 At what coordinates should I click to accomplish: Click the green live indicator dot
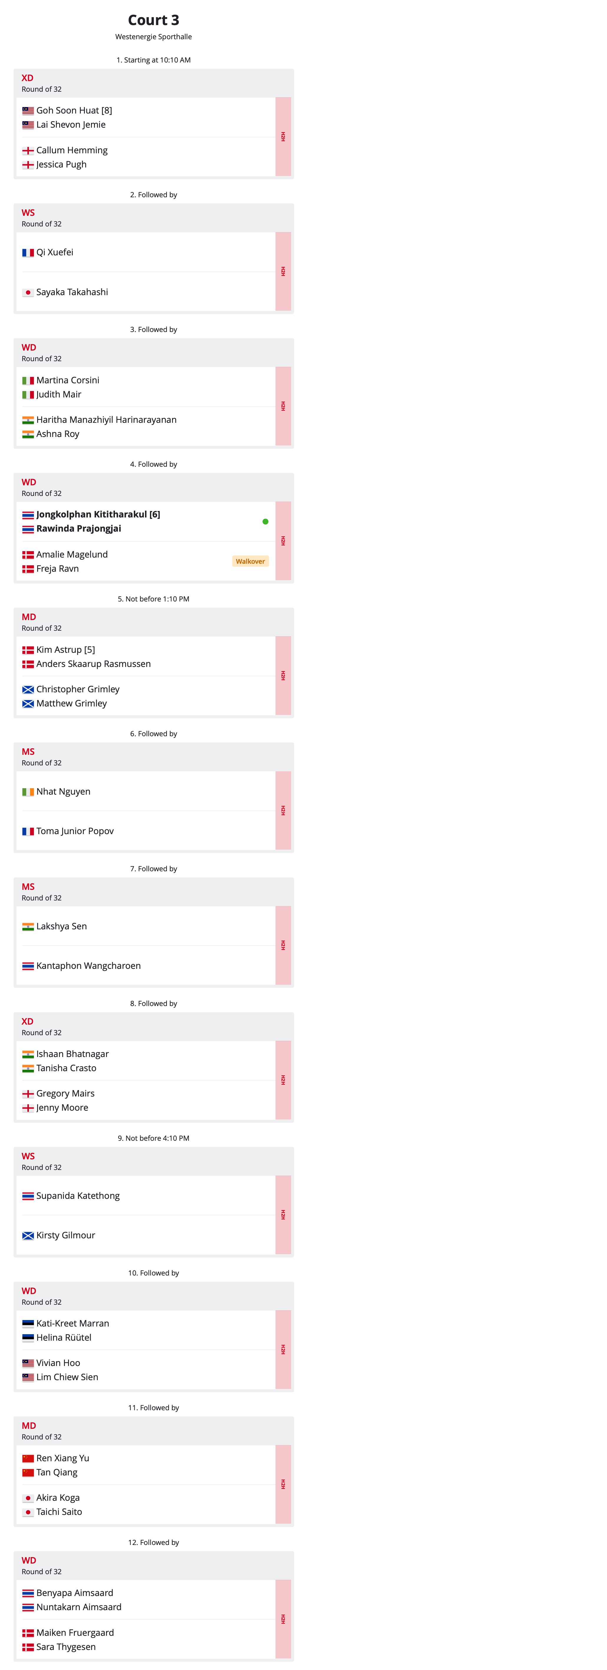[265, 521]
